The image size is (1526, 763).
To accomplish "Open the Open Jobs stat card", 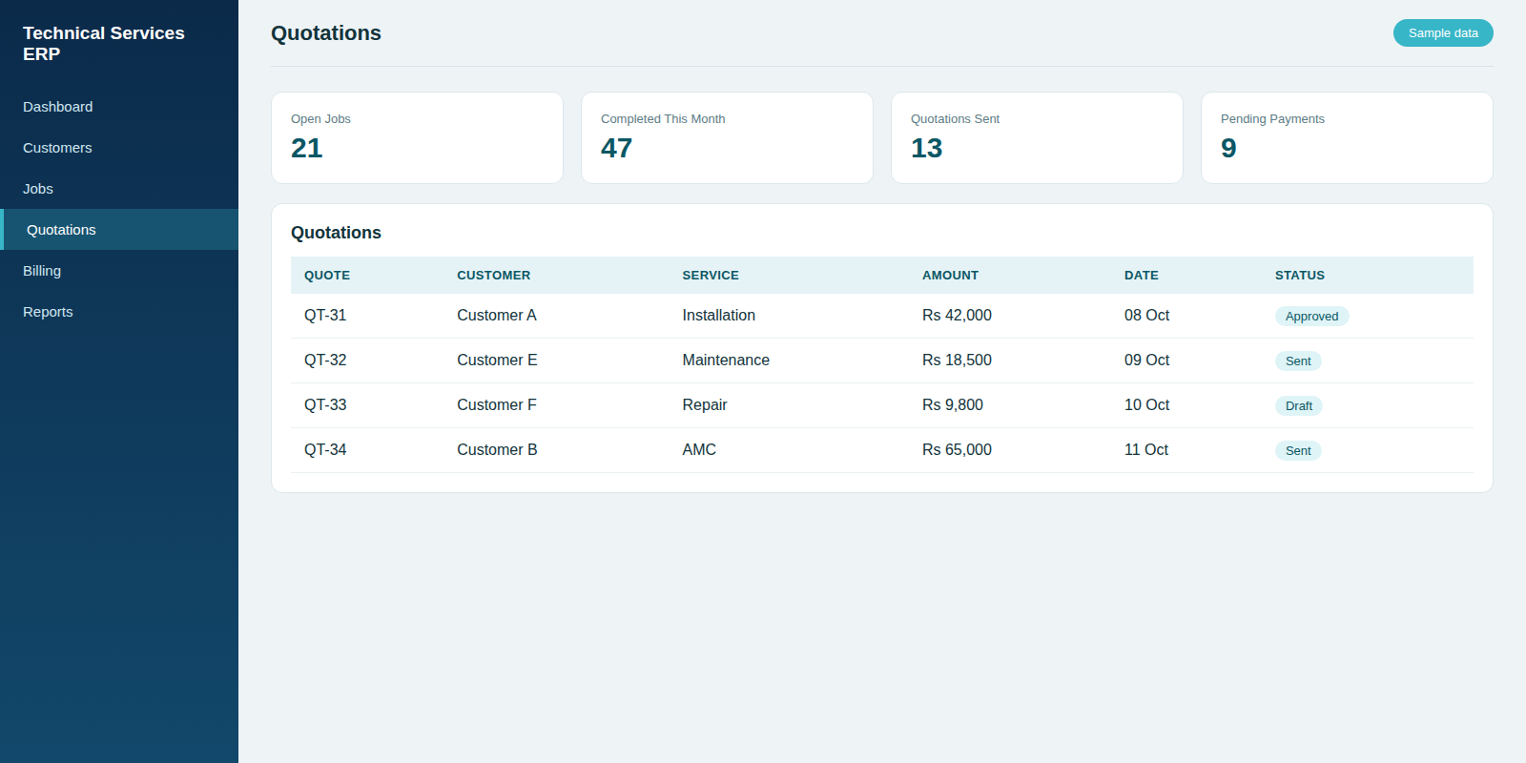I will (x=417, y=137).
